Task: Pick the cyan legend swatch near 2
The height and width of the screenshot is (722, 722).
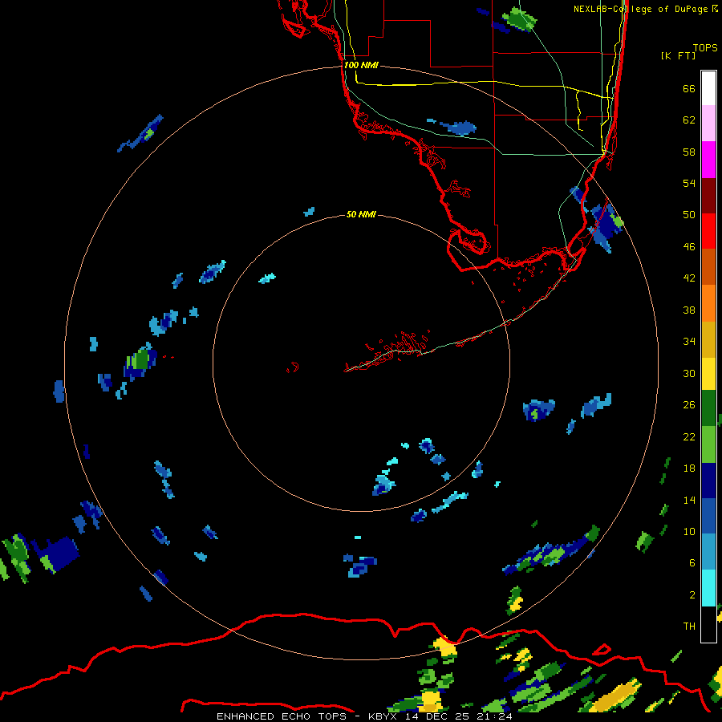Action: 708,588
